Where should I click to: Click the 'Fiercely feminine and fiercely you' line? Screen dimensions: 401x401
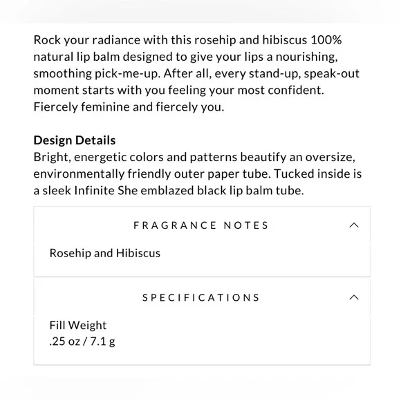[x=129, y=107]
